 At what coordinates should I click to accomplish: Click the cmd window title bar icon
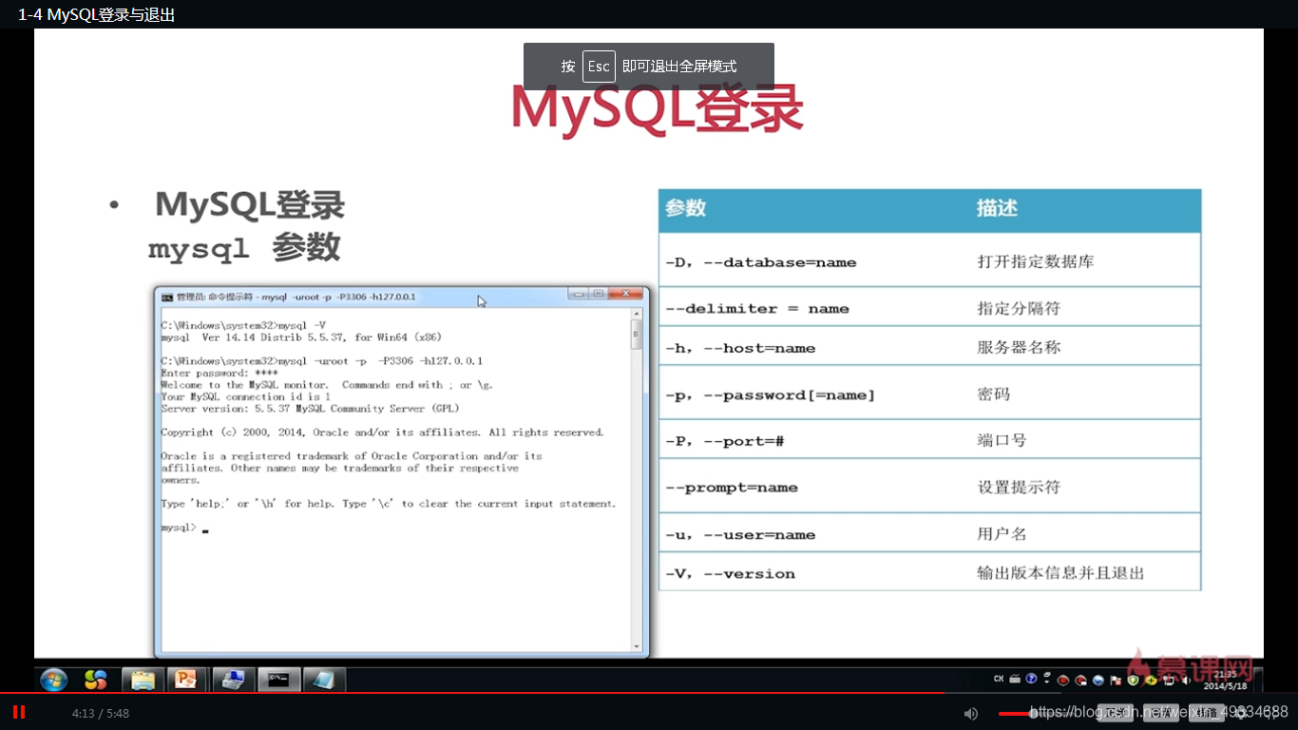point(167,297)
